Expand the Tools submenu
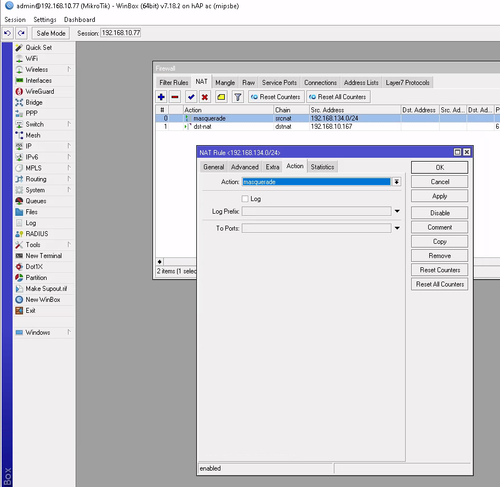500x487 pixels. click(x=69, y=245)
